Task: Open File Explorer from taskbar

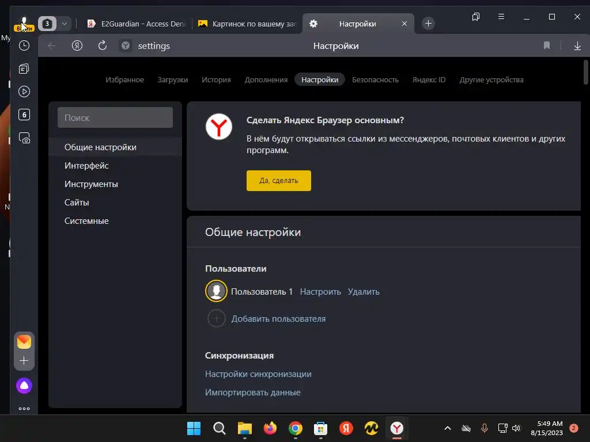Action: point(244,428)
